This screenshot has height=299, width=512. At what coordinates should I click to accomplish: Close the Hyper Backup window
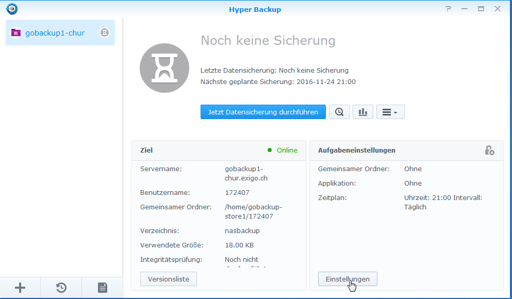click(x=498, y=9)
